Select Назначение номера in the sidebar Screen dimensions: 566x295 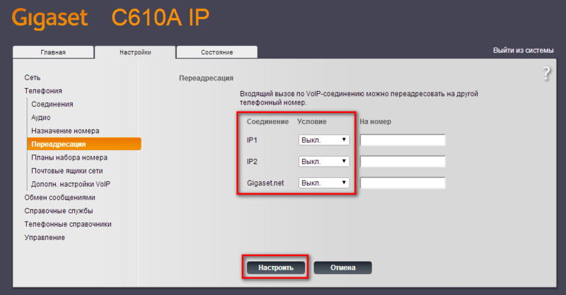coord(65,131)
